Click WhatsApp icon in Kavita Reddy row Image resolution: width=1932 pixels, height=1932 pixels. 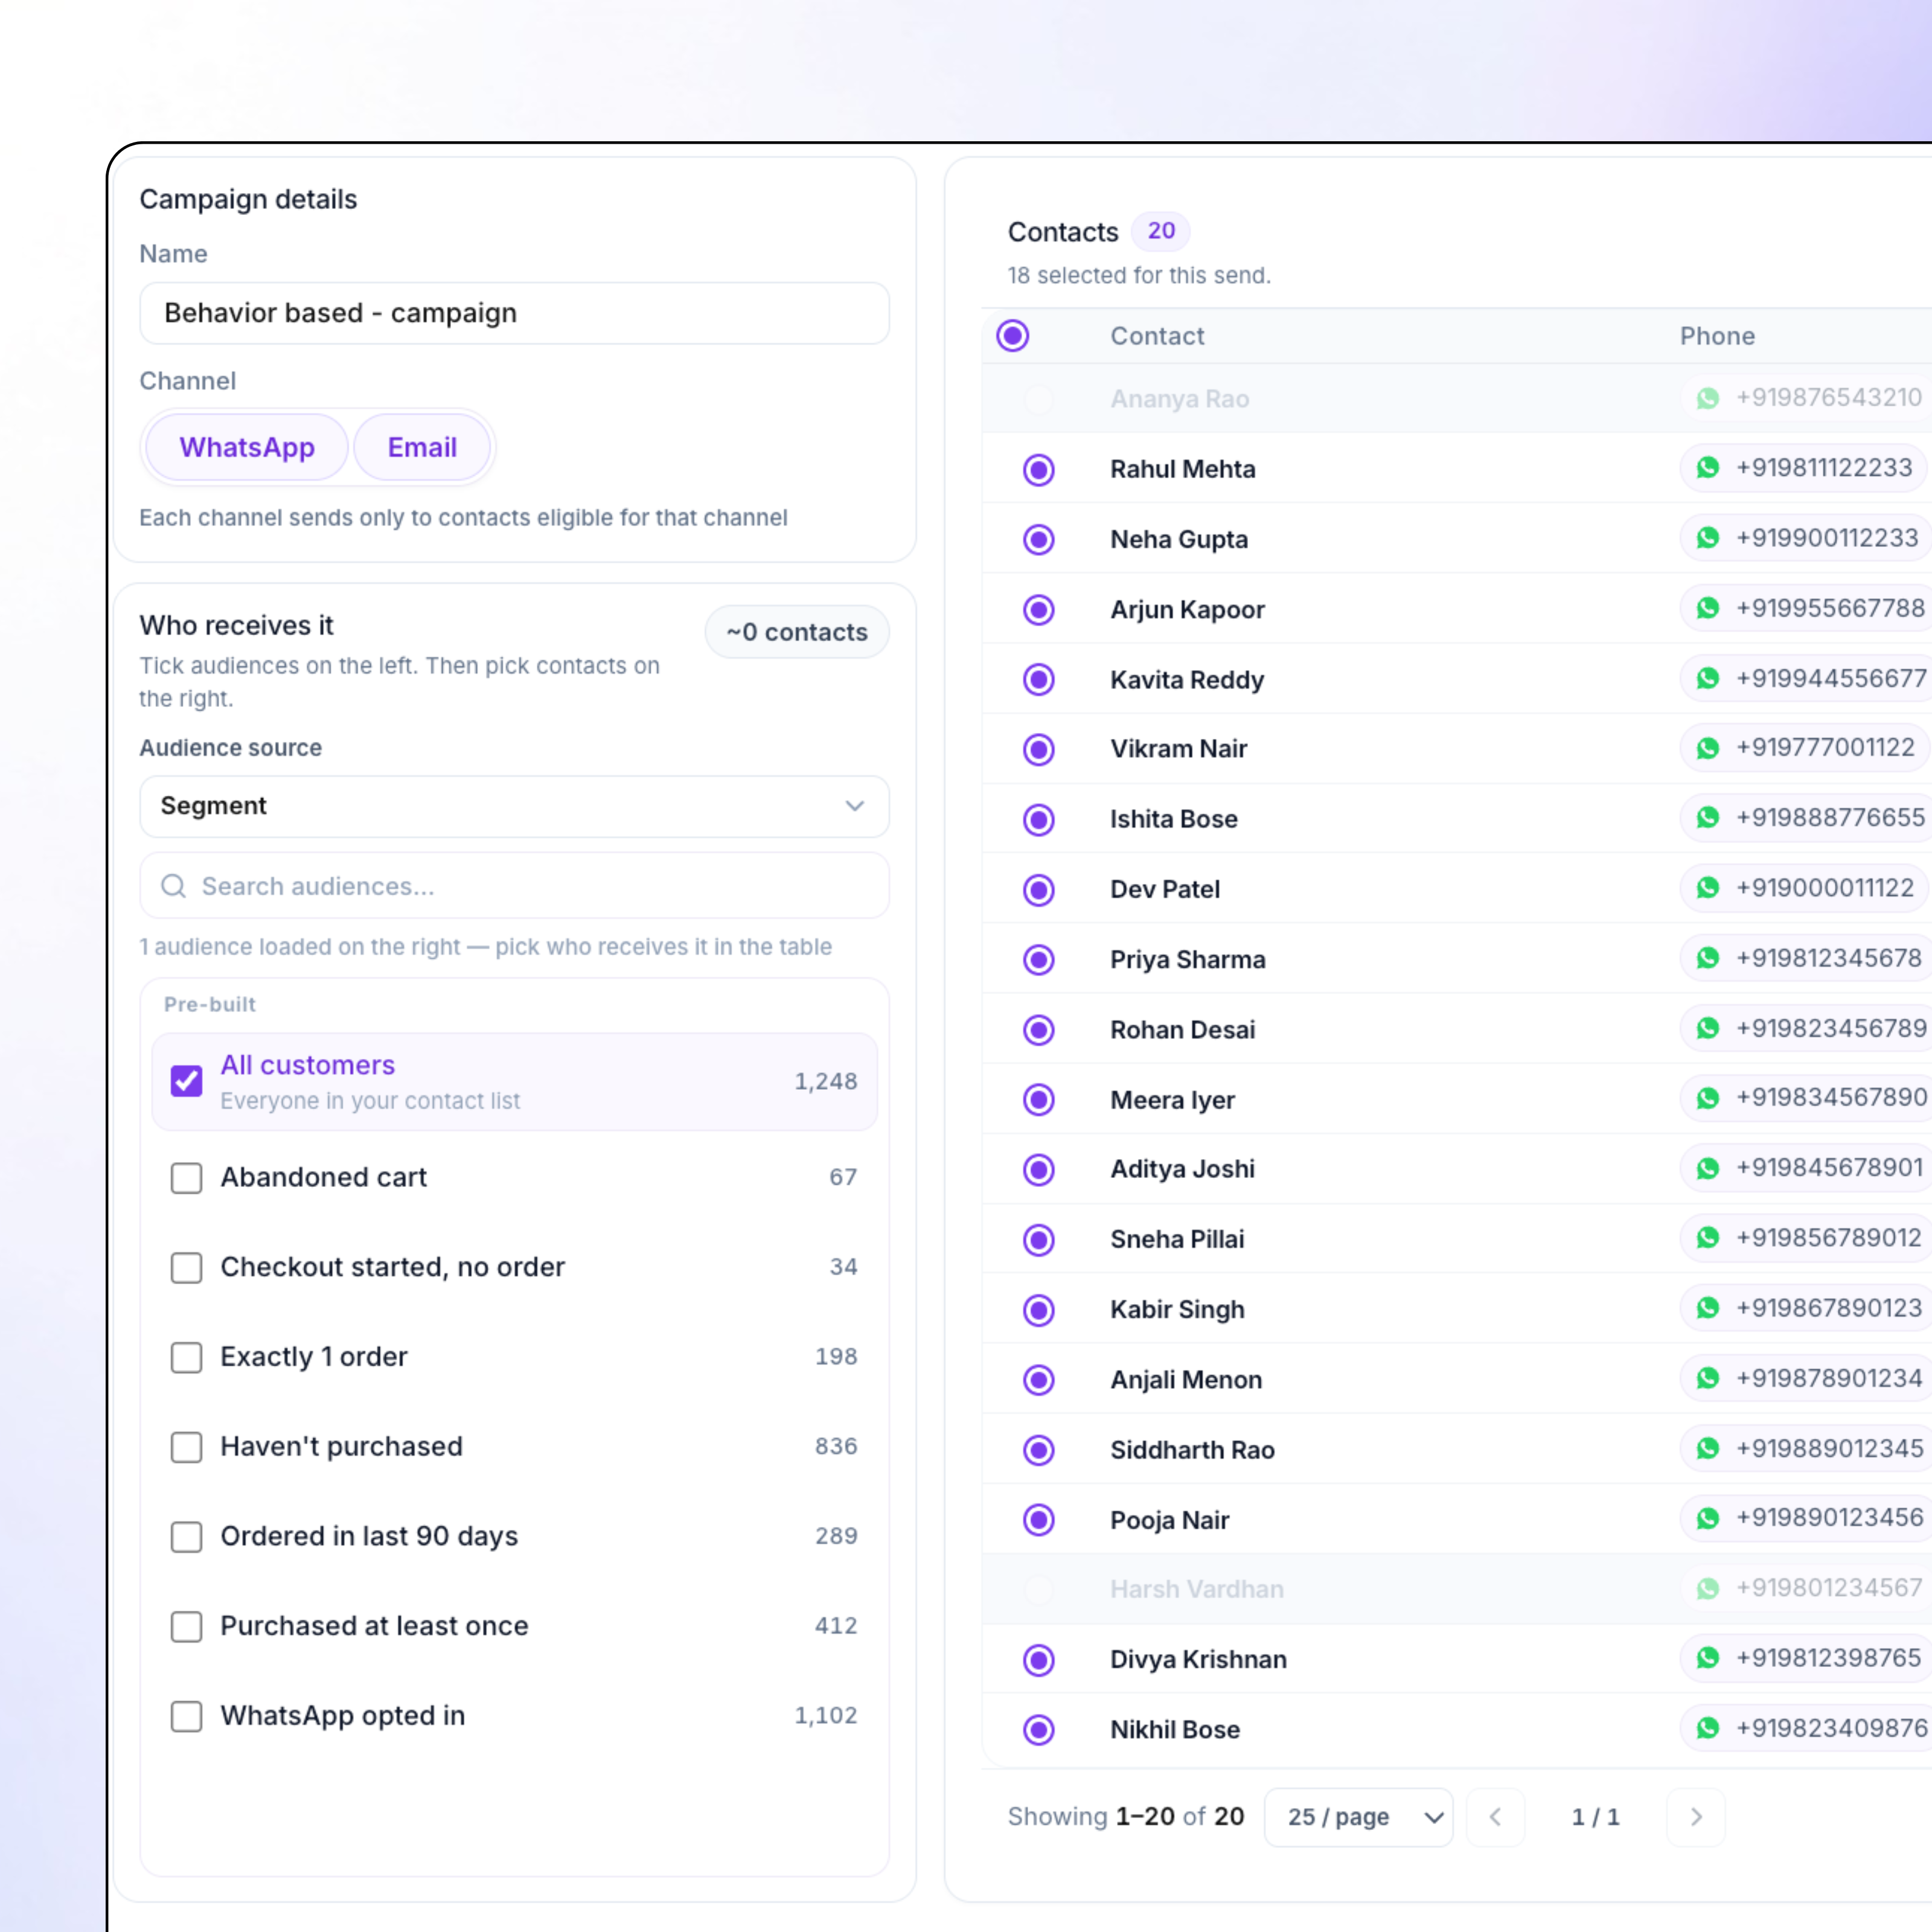1707,678
